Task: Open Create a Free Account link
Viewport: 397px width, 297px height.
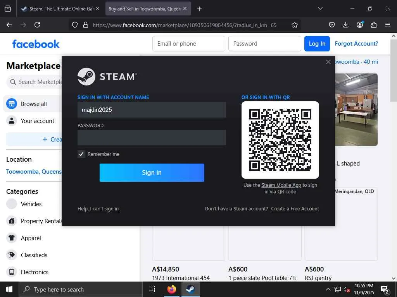Action: pyautogui.click(x=295, y=208)
